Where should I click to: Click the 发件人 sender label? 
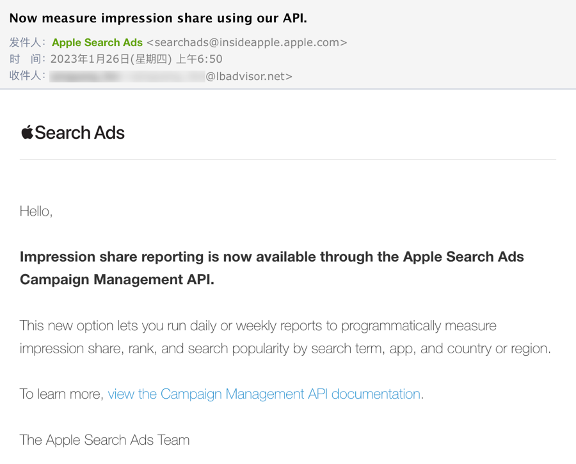[x=26, y=43]
